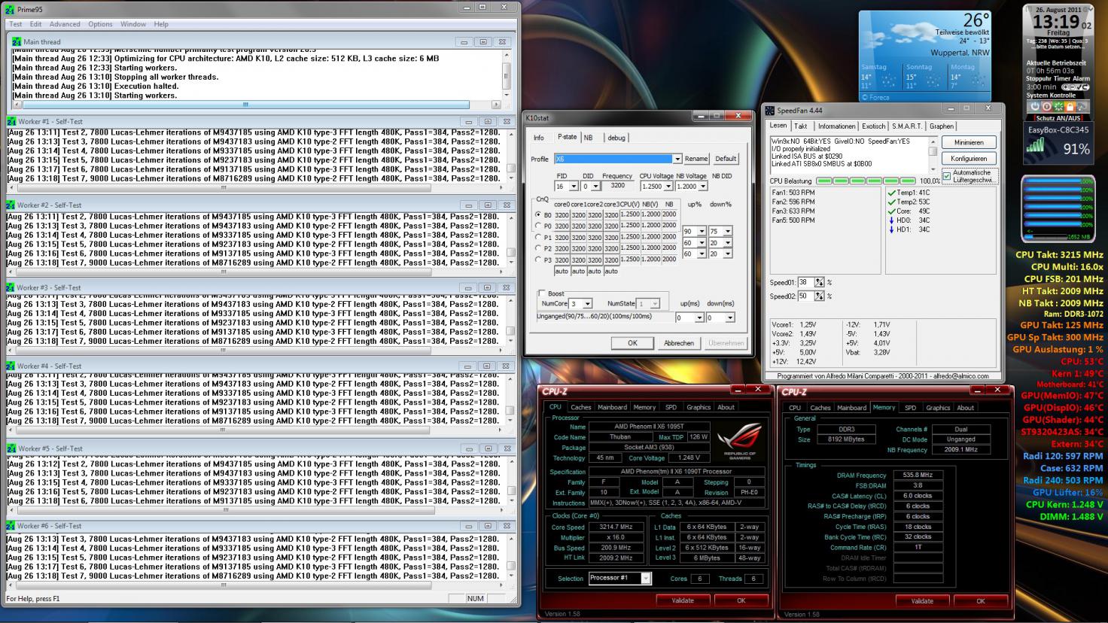Click the Main thread window icon
The width and height of the screenshot is (1108, 623).
click(x=17, y=42)
